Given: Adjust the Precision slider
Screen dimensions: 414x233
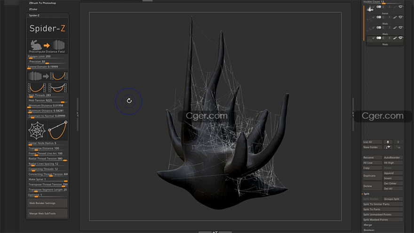Looking at the screenshot, I should pos(48,62).
